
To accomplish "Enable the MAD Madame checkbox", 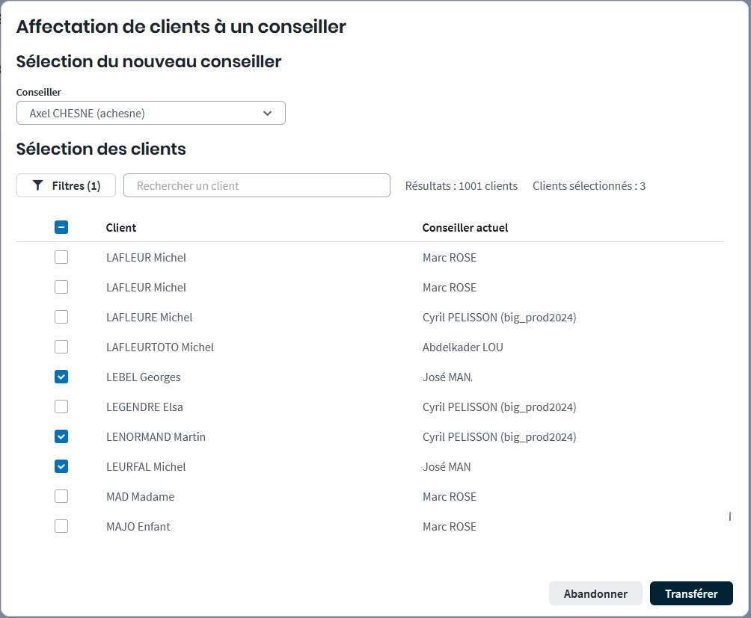I will pyautogui.click(x=61, y=496).
